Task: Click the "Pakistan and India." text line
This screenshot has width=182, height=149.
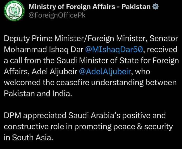Action: [37, 93]
